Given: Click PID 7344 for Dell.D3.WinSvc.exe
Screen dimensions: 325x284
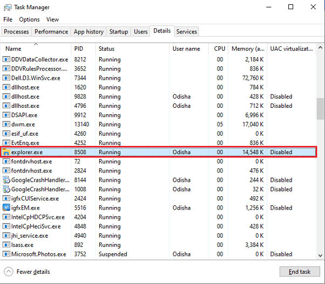Looking at the screenshot, I should [x=80, y=78].
